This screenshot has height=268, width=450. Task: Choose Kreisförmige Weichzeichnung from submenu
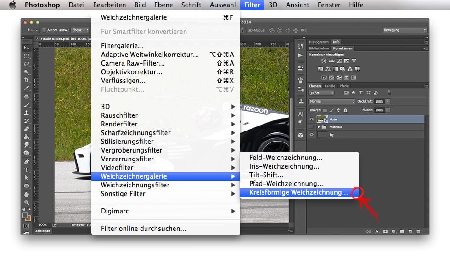299,192
